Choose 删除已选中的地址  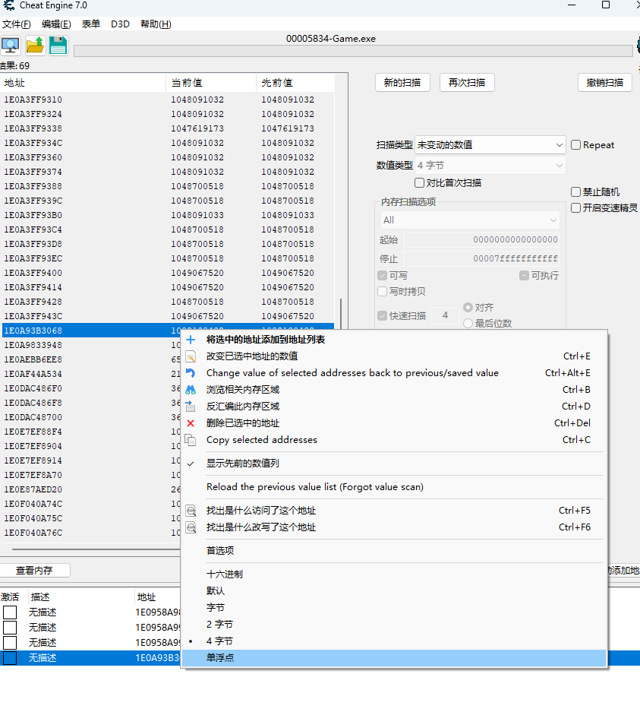tap(394, 423)
